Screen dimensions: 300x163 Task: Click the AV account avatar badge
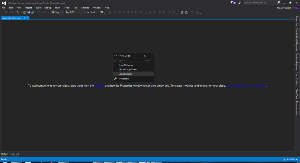(x=297, y=8)
